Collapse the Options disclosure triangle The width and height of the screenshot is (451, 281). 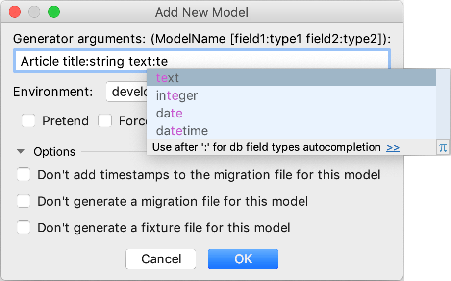(x=21, y=152)
